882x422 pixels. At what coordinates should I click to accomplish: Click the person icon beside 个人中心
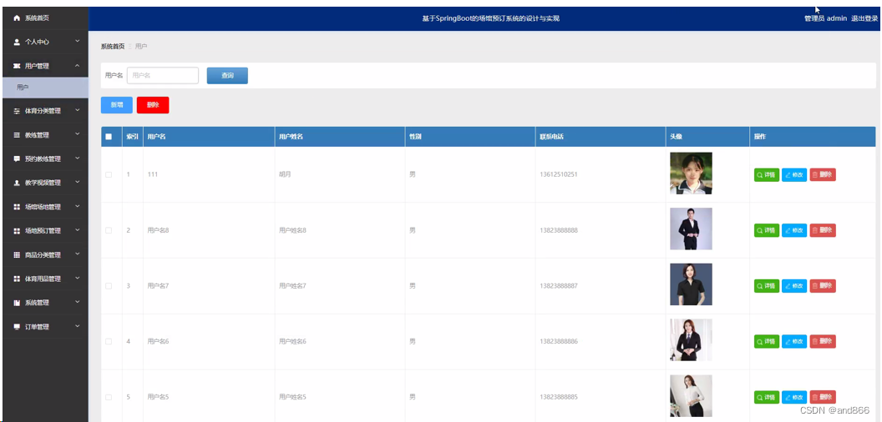[x=17, y=43]
